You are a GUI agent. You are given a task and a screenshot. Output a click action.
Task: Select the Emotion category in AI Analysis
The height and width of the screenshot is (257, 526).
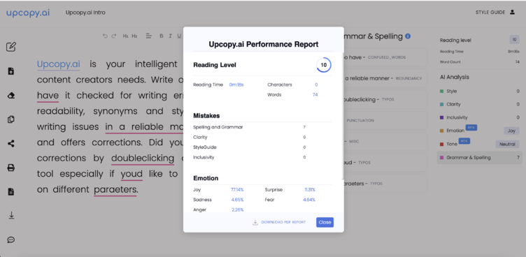(479, 131)
